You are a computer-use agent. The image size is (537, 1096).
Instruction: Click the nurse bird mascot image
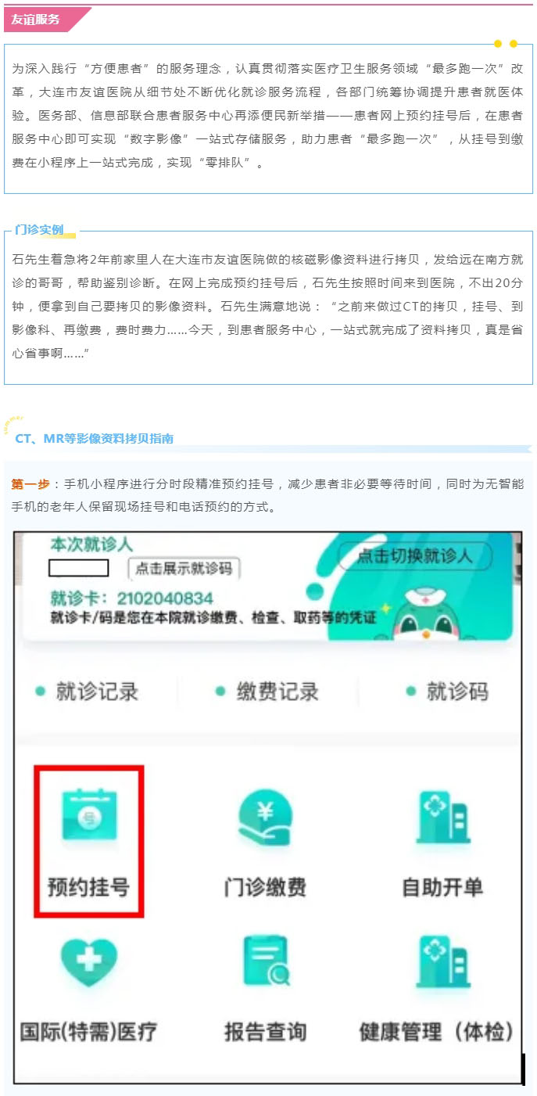[x=424, y=612]
